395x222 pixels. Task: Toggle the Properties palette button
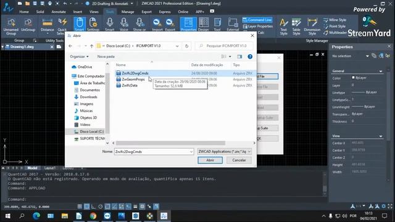click(x=188, y=24)
